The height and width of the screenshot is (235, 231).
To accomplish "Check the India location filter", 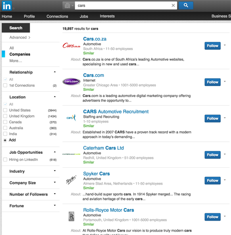I will click(5, 134).
